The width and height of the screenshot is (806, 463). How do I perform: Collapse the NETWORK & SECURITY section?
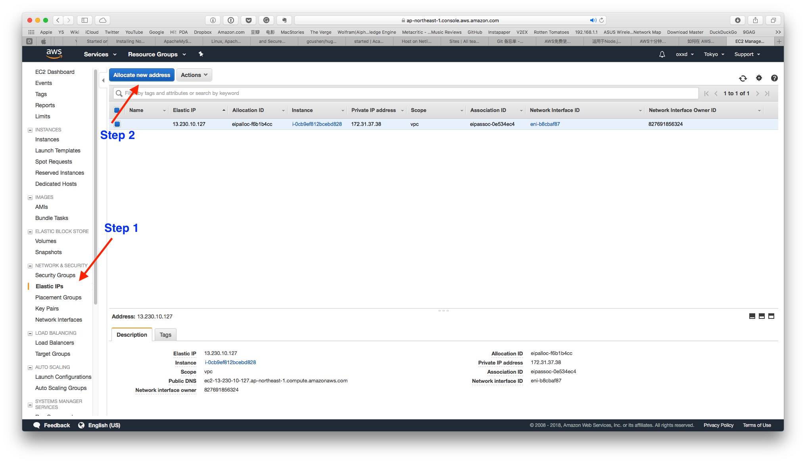(x=30, y=266)
